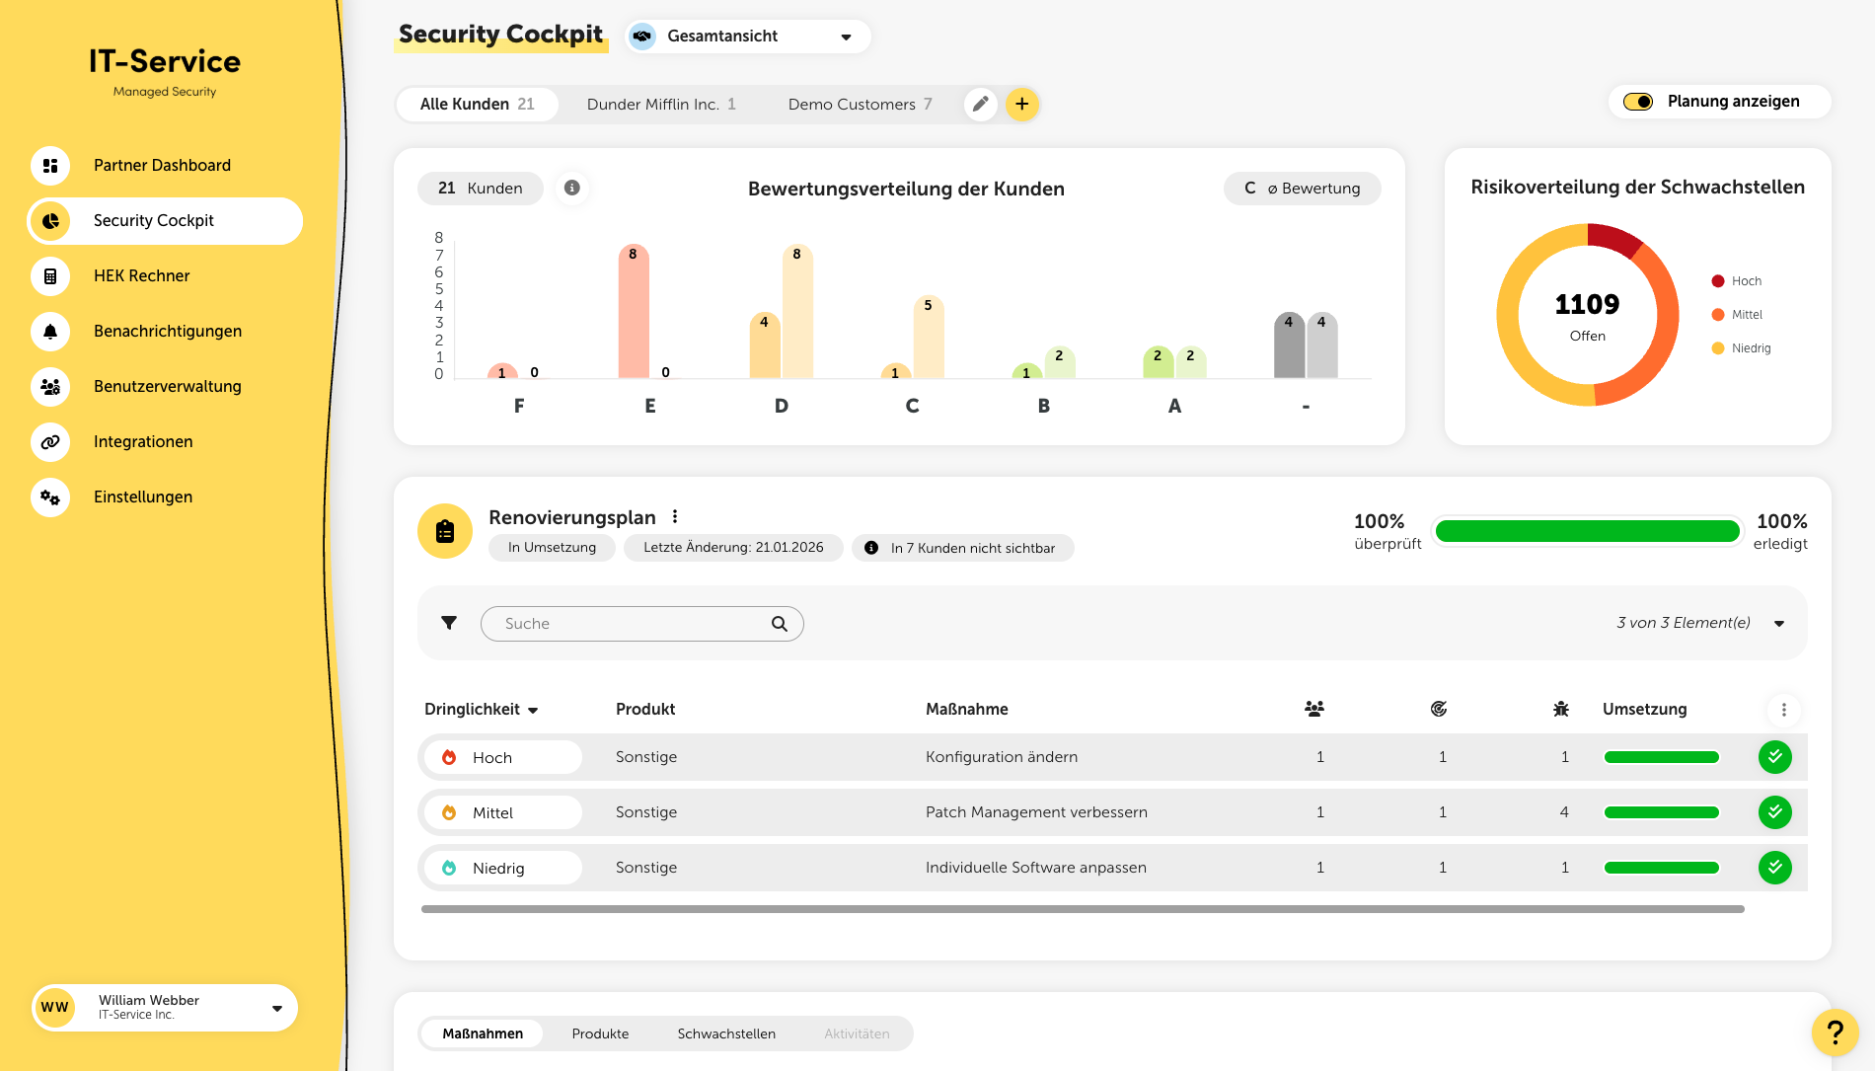Viewport: 1875px width, 1071px height.
Task: Open the help question mark button
Action: (x=1835, y=1033)
